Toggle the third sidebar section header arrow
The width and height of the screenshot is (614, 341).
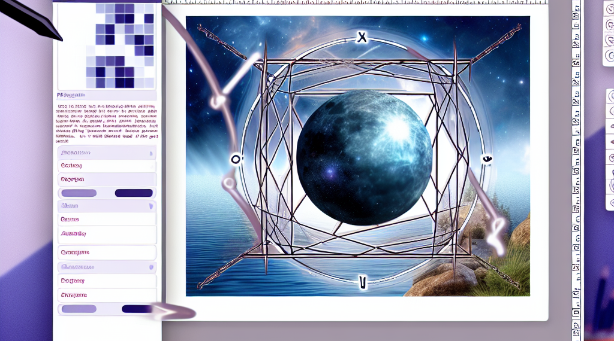coord(151,267)
